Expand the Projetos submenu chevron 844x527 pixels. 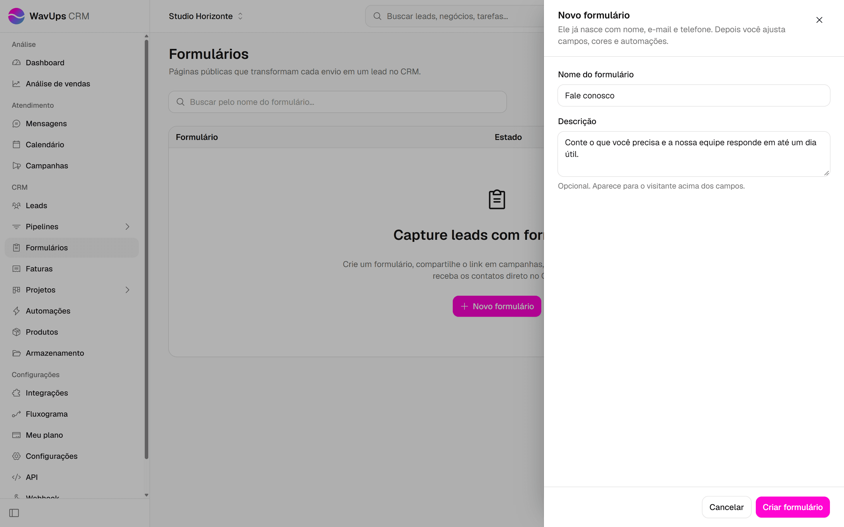(x=127, y=290)
